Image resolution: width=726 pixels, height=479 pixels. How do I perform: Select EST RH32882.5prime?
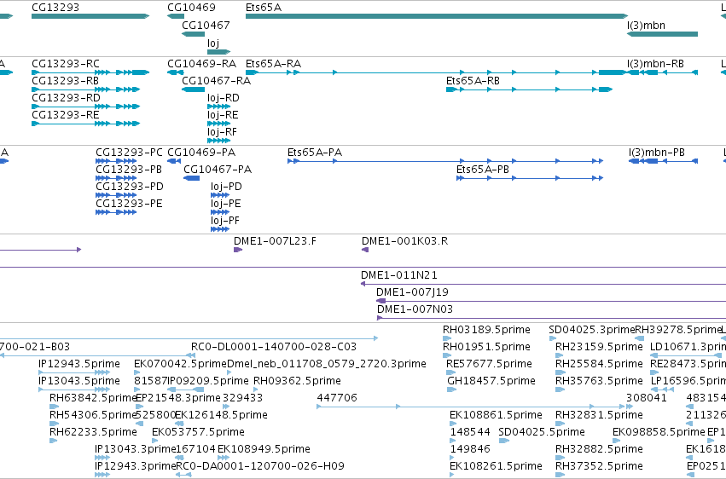[x=560, y=459]
